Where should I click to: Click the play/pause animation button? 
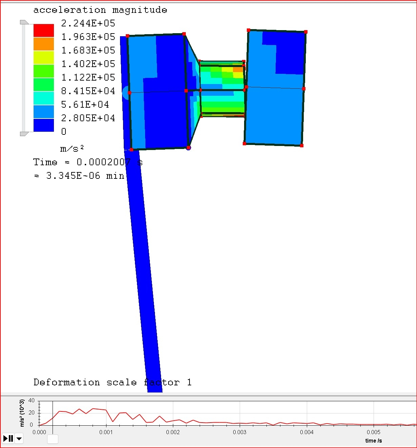[x=8, y=439]
